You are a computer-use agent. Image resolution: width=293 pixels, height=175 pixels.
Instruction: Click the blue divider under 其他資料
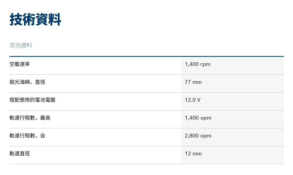click(x=147, y=56)
